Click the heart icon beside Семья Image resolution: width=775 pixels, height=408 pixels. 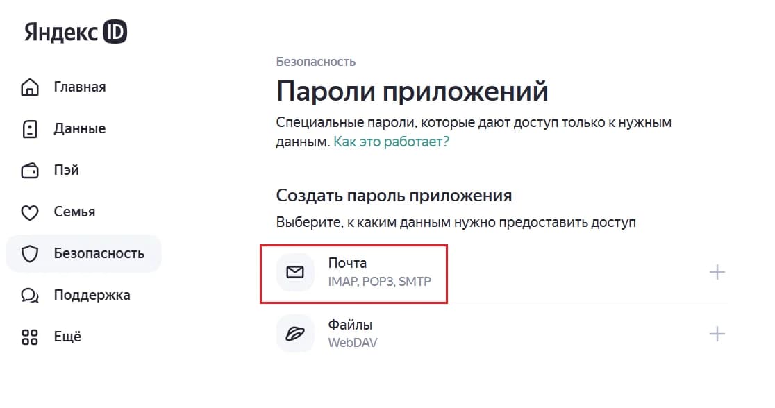coord(30,212)
